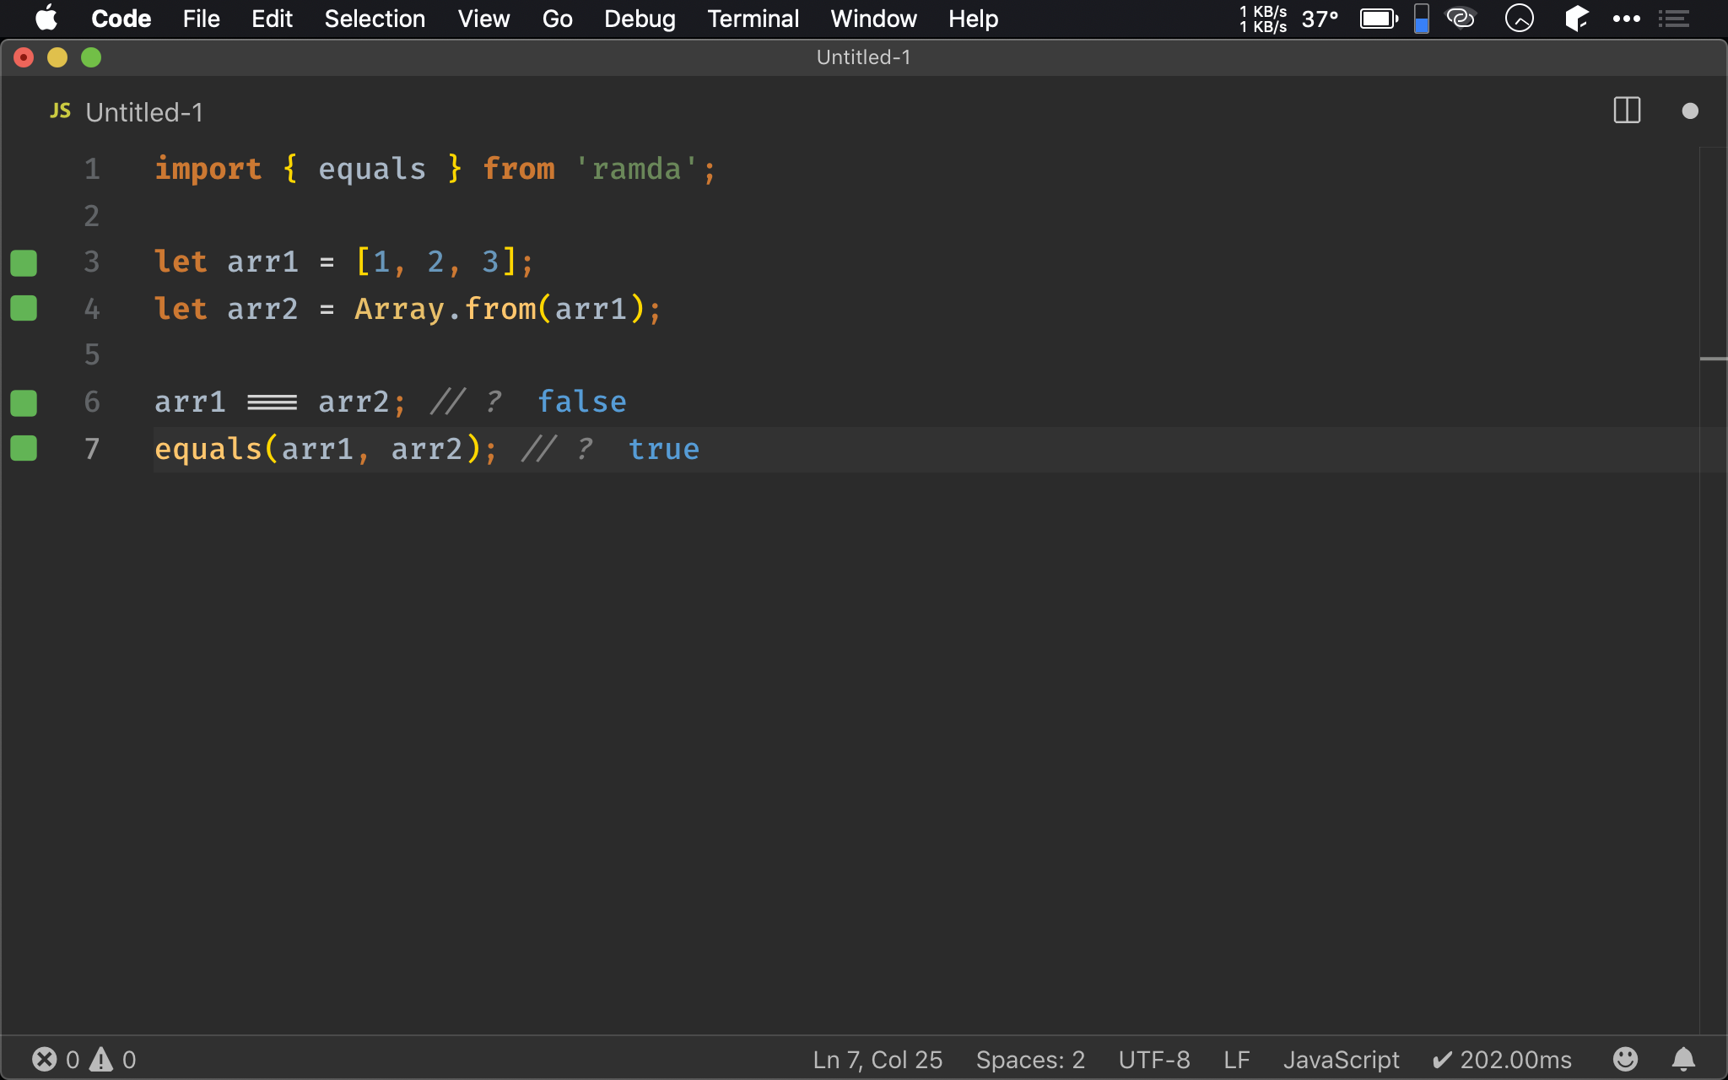Open the Debug menu
This screenshot has height=1080, width=1728.
point(640,19)
